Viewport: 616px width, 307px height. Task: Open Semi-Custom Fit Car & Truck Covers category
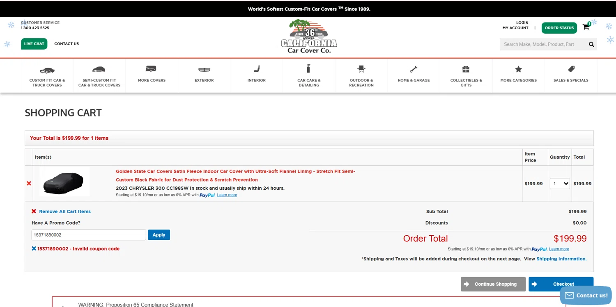point(99,76)
